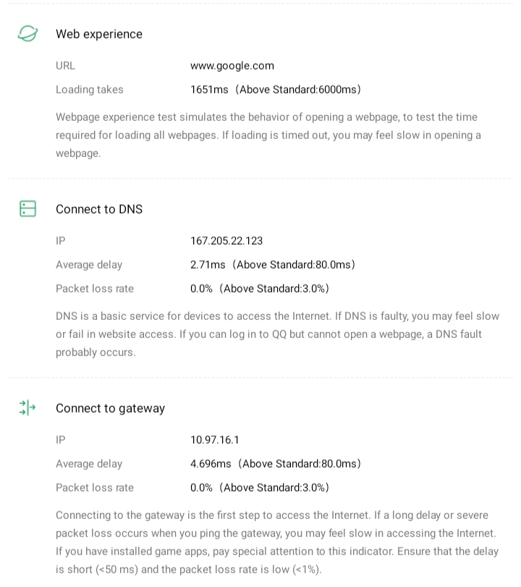The image size is (521, 587).
Task: Select the Connect to DNS heading
Action: click(99, 209)
